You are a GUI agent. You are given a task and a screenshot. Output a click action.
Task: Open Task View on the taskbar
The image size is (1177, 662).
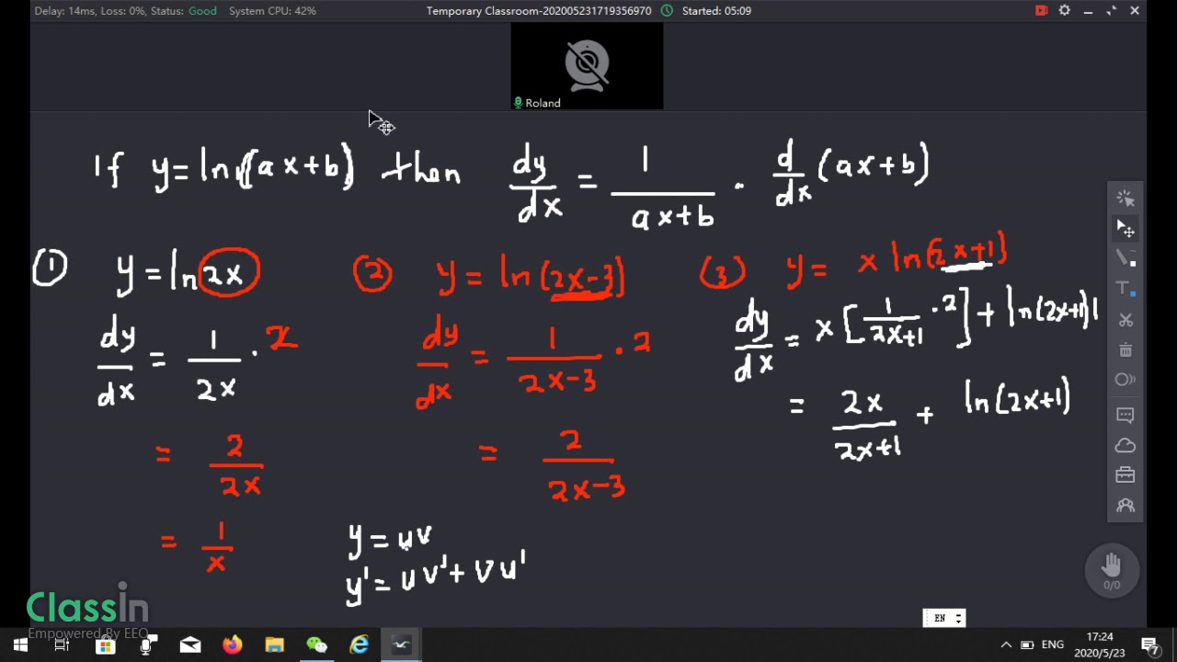click(x=62, y=645)
